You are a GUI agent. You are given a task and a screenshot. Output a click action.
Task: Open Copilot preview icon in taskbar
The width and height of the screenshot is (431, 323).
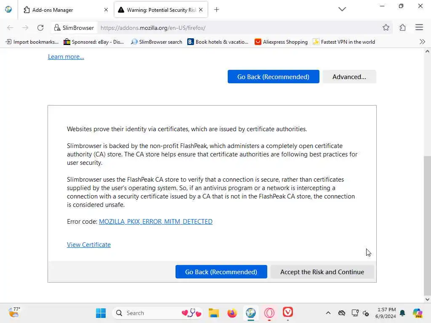click(x=418, y=313)
